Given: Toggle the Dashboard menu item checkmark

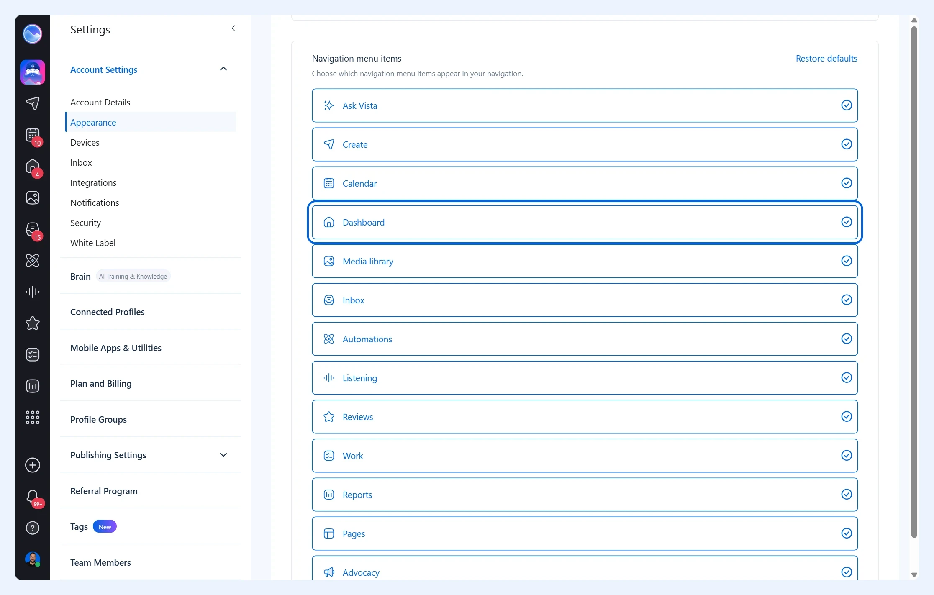Looking at the screenshot, I should [847, 222].
